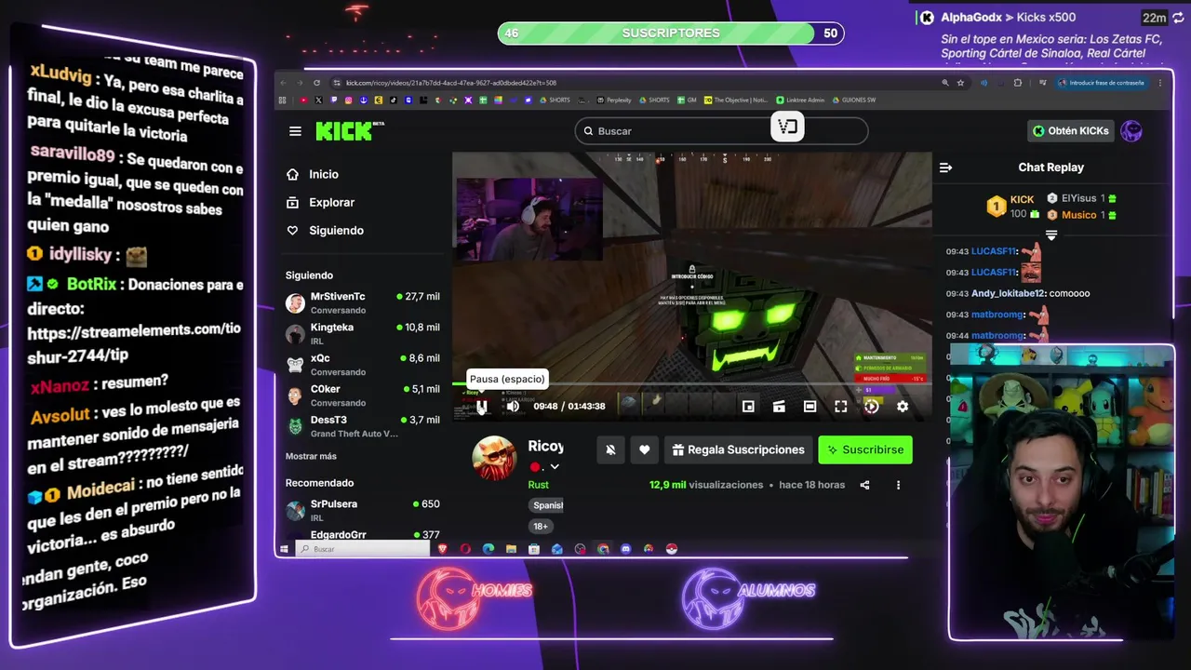Open the browser extensions puzzle icon
The height and width of the screenshot is (670, 1191).
(1017, 83)
